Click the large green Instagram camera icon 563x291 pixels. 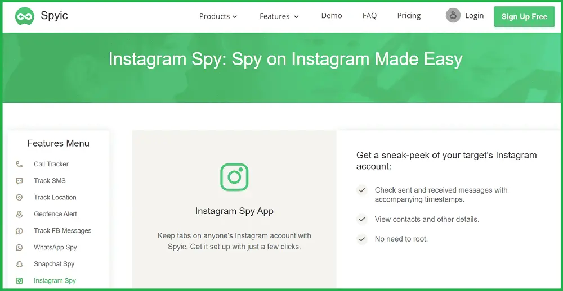click(x=234, y=177)
